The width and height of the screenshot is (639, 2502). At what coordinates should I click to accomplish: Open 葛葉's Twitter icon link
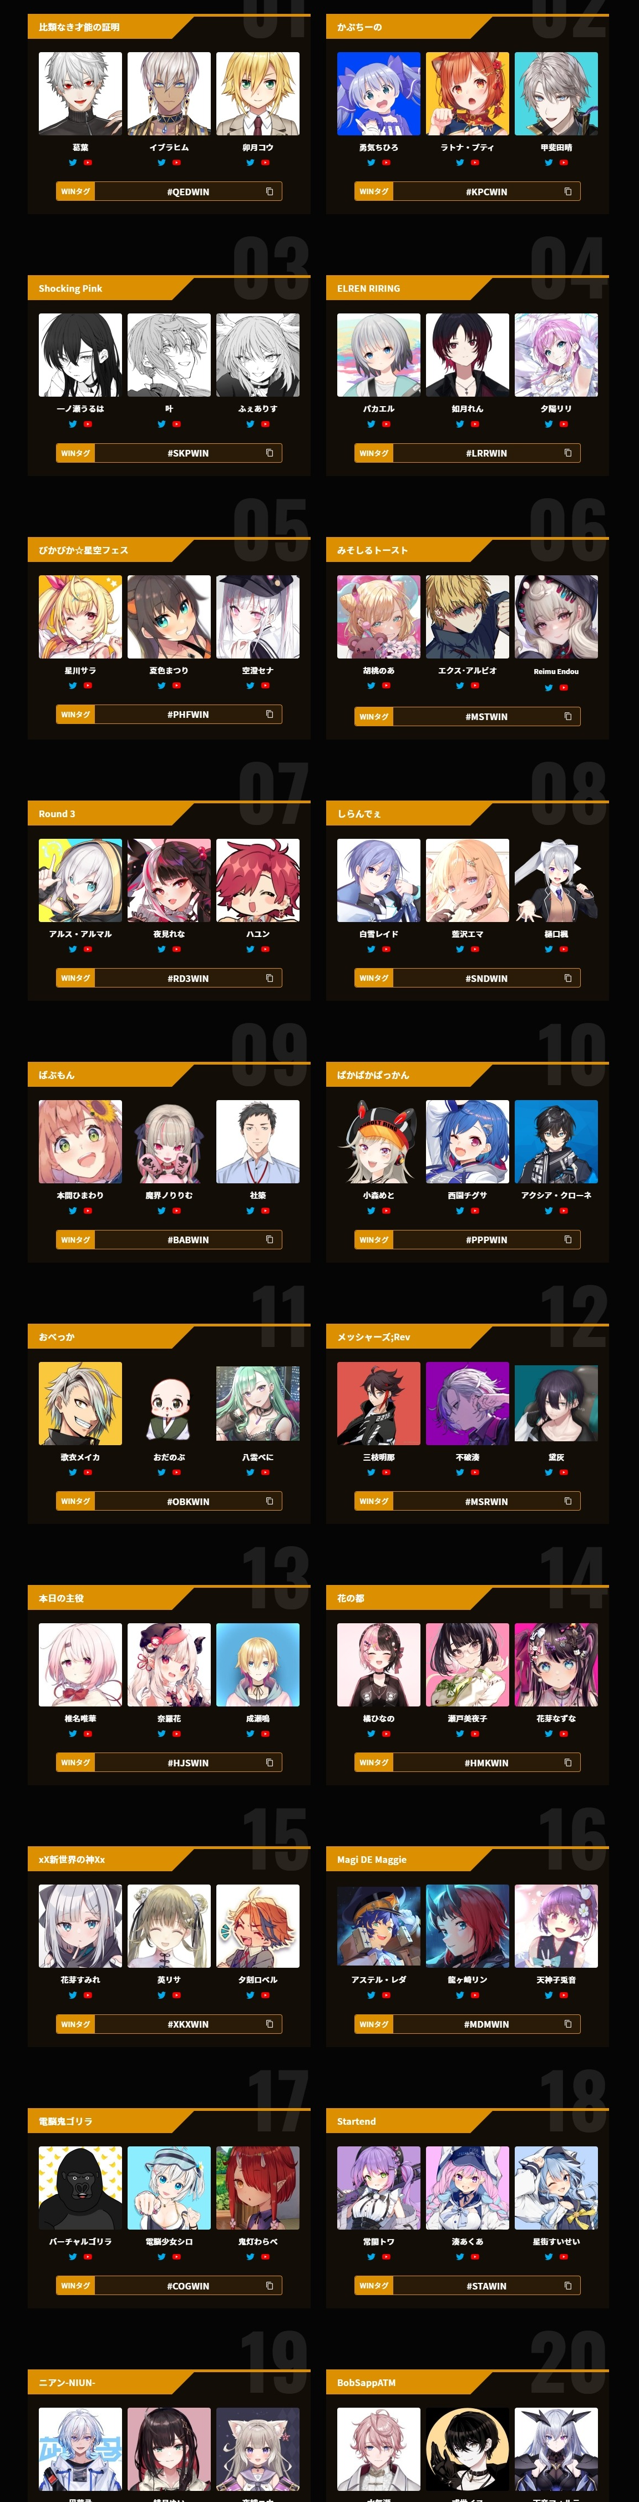coord(73,163)
